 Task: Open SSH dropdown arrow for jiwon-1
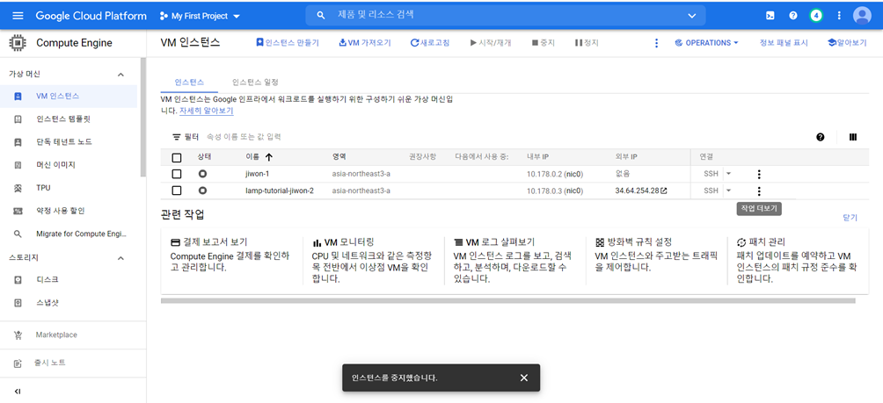click(728, 174)
